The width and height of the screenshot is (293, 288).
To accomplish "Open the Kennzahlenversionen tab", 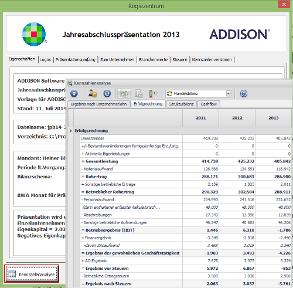I will click(x=212, y=60).
